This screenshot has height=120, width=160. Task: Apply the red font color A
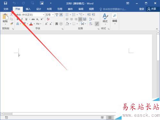[31, 24]
